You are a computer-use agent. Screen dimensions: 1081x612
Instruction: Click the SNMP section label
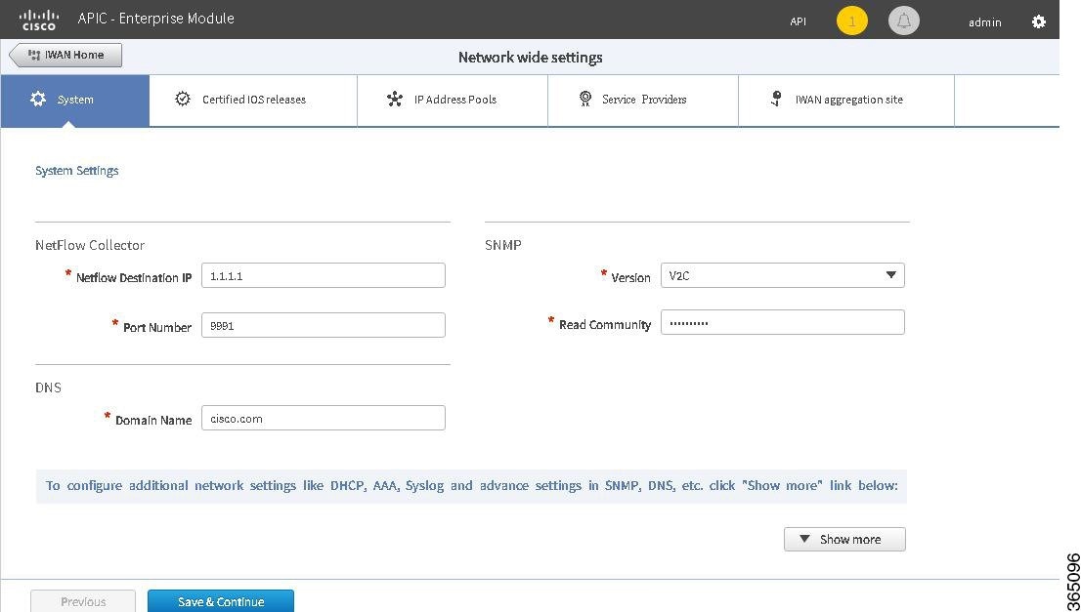tap(502, 245)
